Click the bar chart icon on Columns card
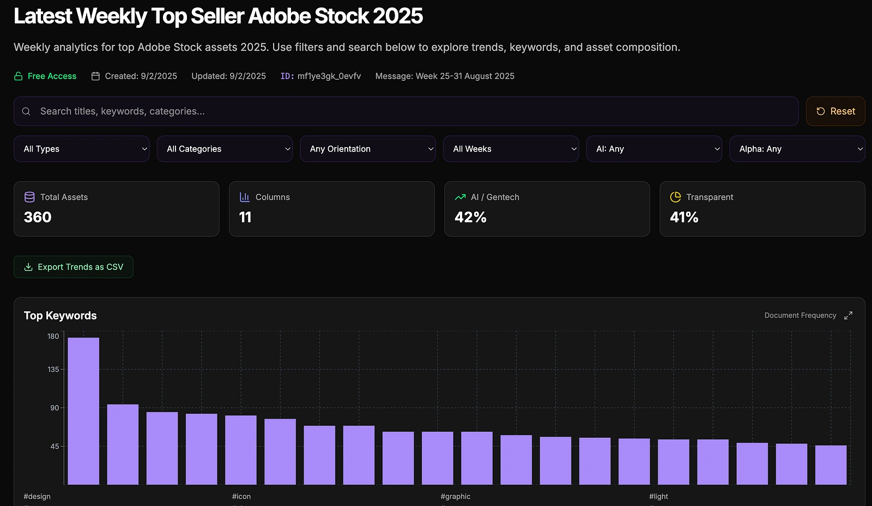This screenshot has height=506, width=872. pos(245,197)
